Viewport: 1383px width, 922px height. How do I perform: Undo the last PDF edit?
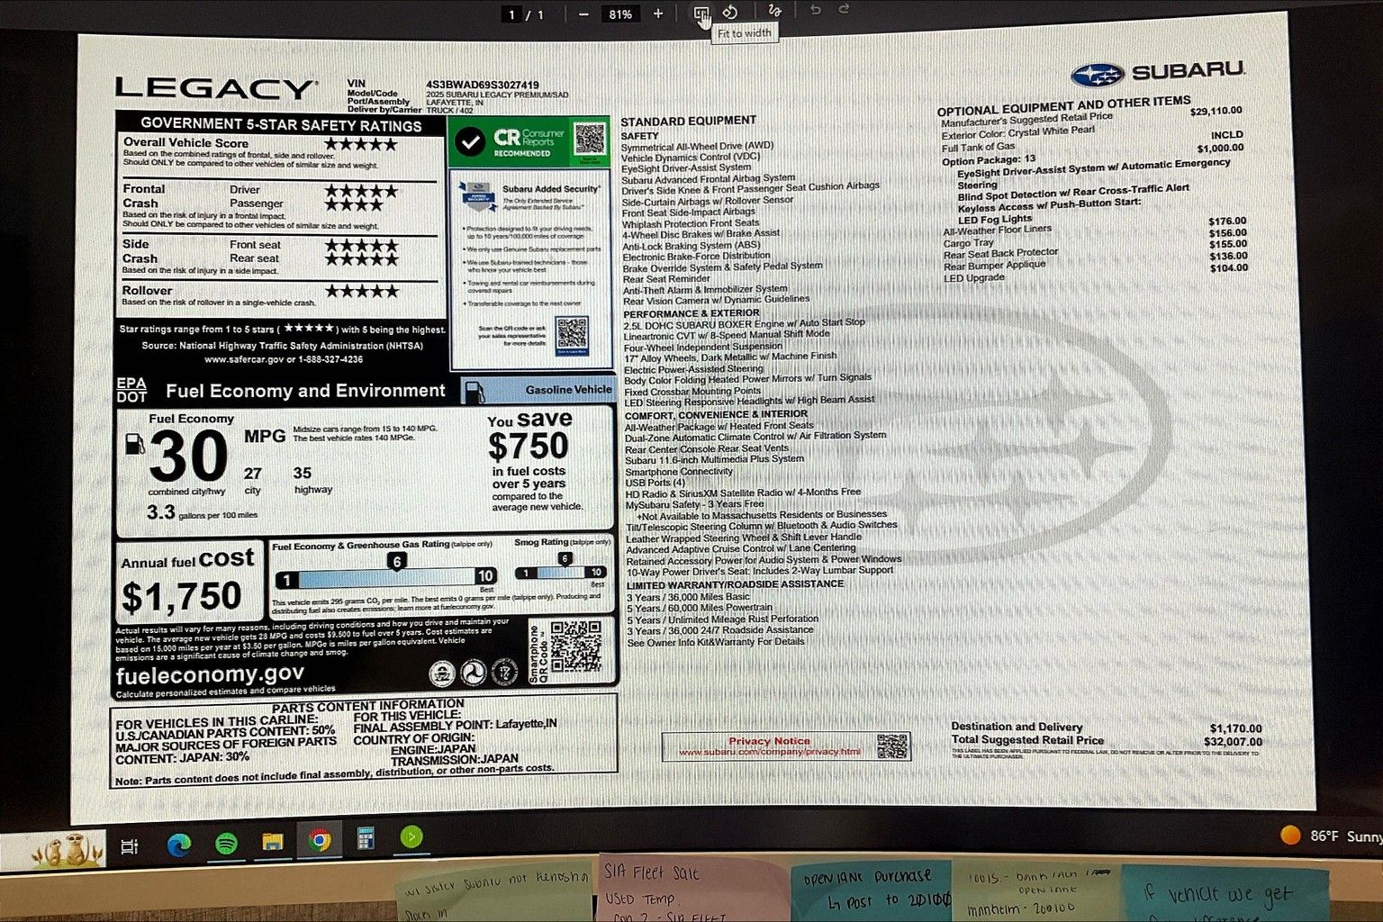(x=816, y=10)
